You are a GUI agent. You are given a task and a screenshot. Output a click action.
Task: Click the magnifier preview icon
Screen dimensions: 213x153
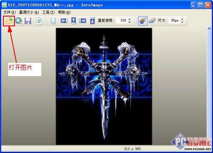pos(19,21)
